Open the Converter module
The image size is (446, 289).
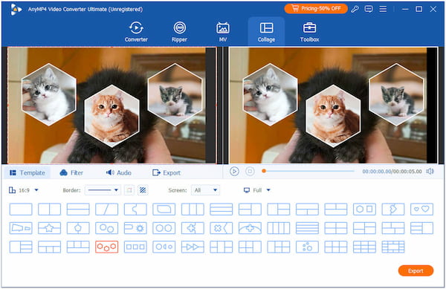136,32
